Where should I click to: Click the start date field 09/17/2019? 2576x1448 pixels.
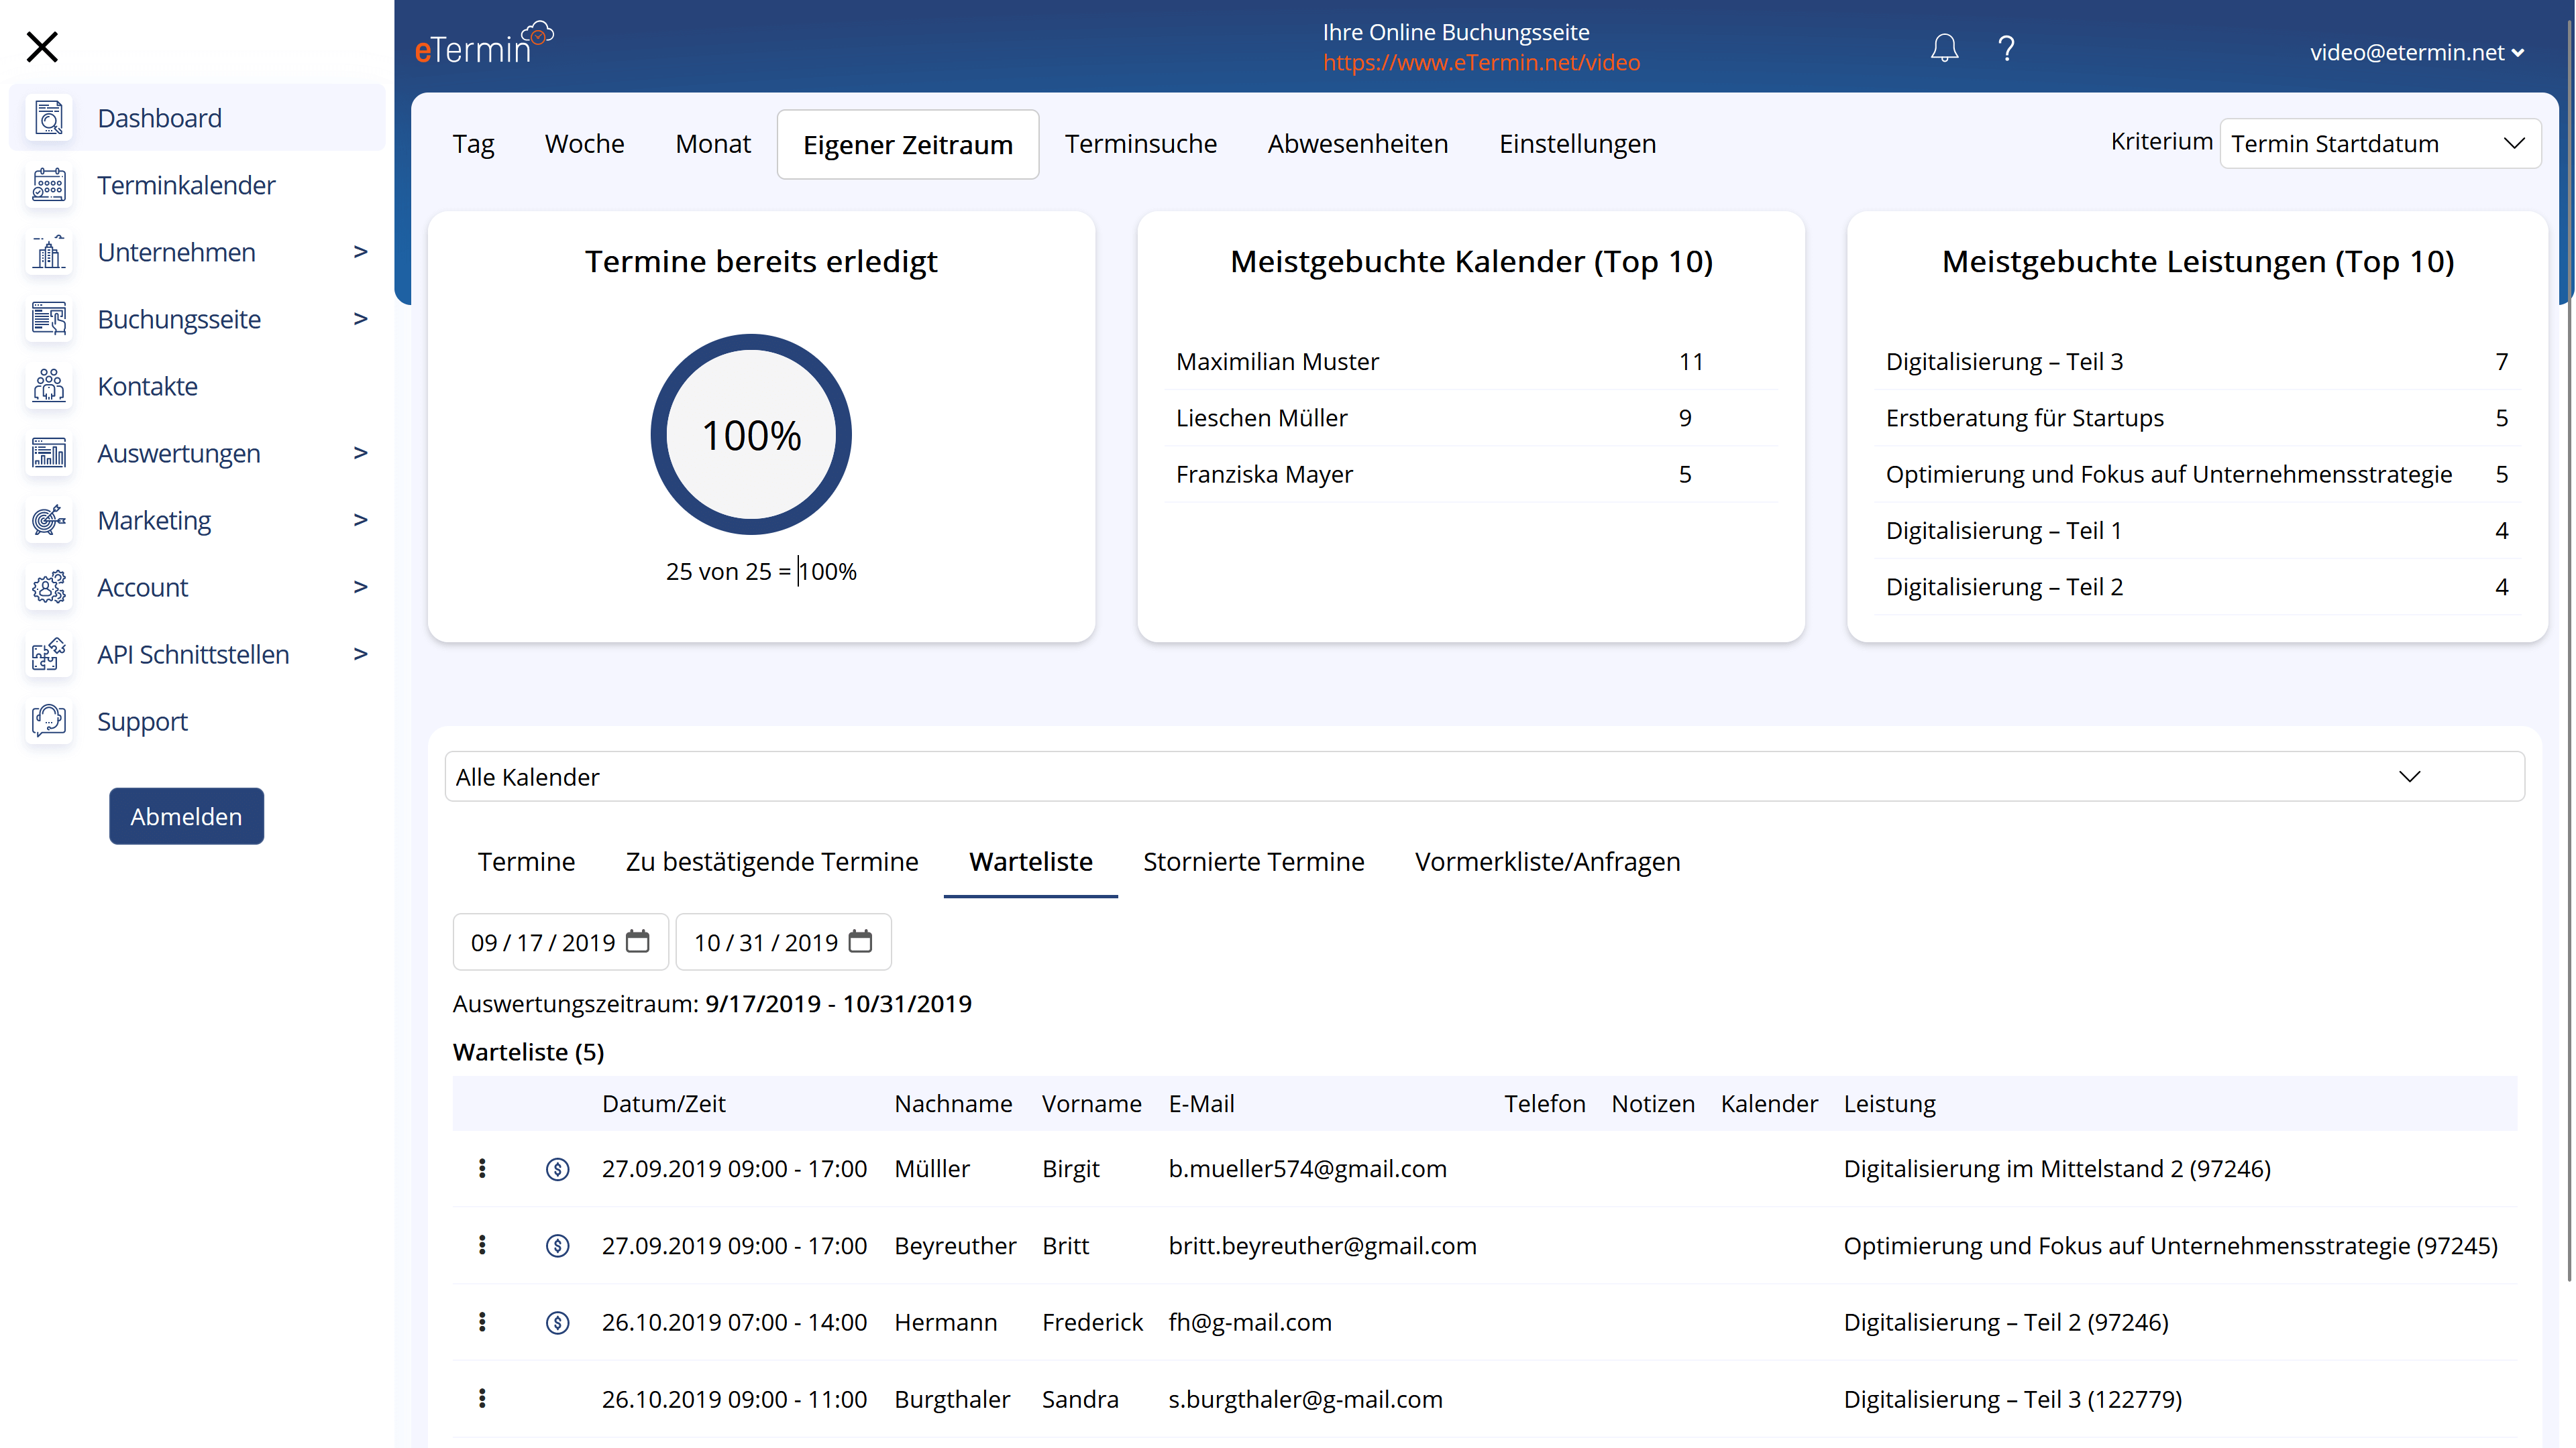pos(560,941)
